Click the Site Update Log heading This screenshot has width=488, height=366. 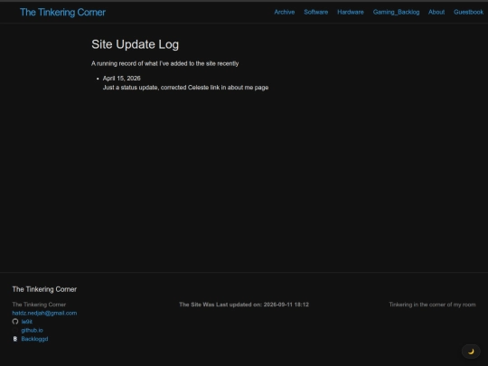pyautogui.click(x=135, y=44)
